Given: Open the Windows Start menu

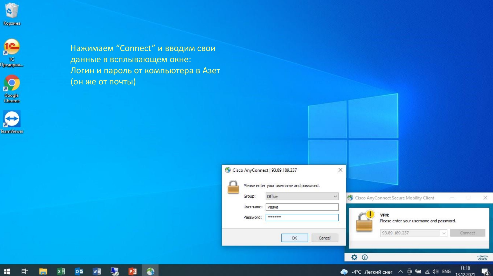Looking at the screenshot, I should pyautogui.click(x=7, y=271).
